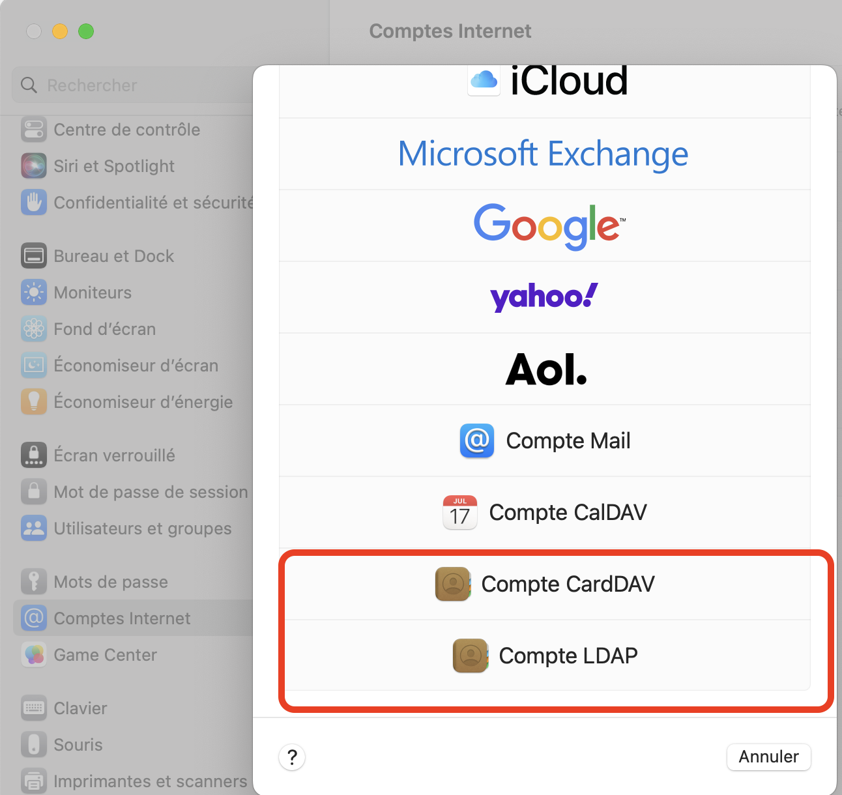842x795 pixels.
Task: Select the Yahoo account option
Action: coord(544,297)
